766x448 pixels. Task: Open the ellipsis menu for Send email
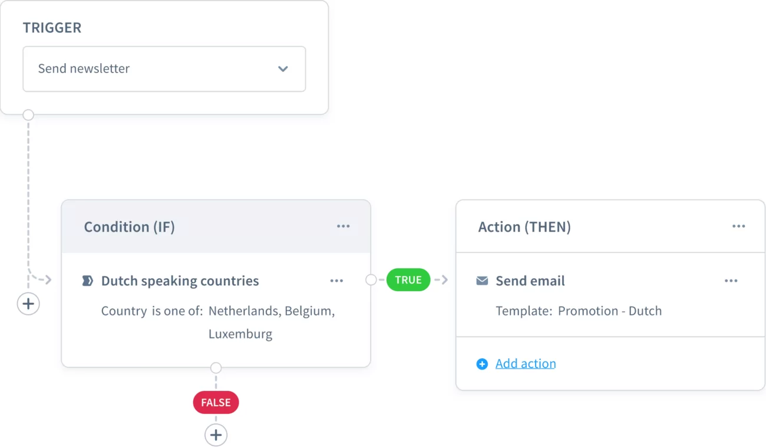pyautogui.click(x=731, y=281)
